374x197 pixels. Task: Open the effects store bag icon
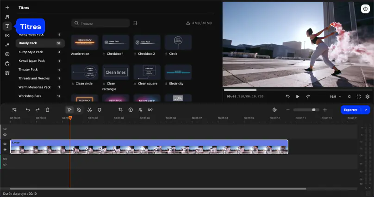click(x=7, y=64)
